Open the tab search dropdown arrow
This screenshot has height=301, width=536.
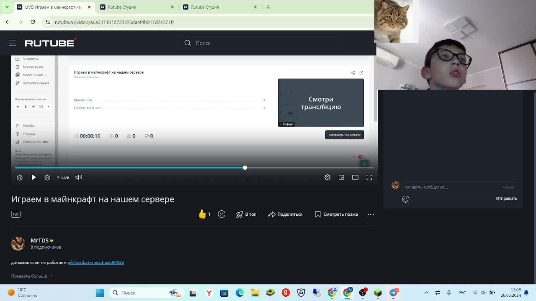pyautogui.click(x=7, y=7)
